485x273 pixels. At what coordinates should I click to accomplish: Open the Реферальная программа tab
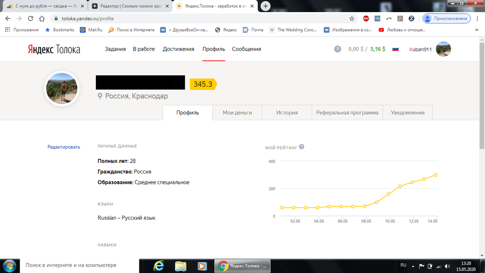click(347, 113)
